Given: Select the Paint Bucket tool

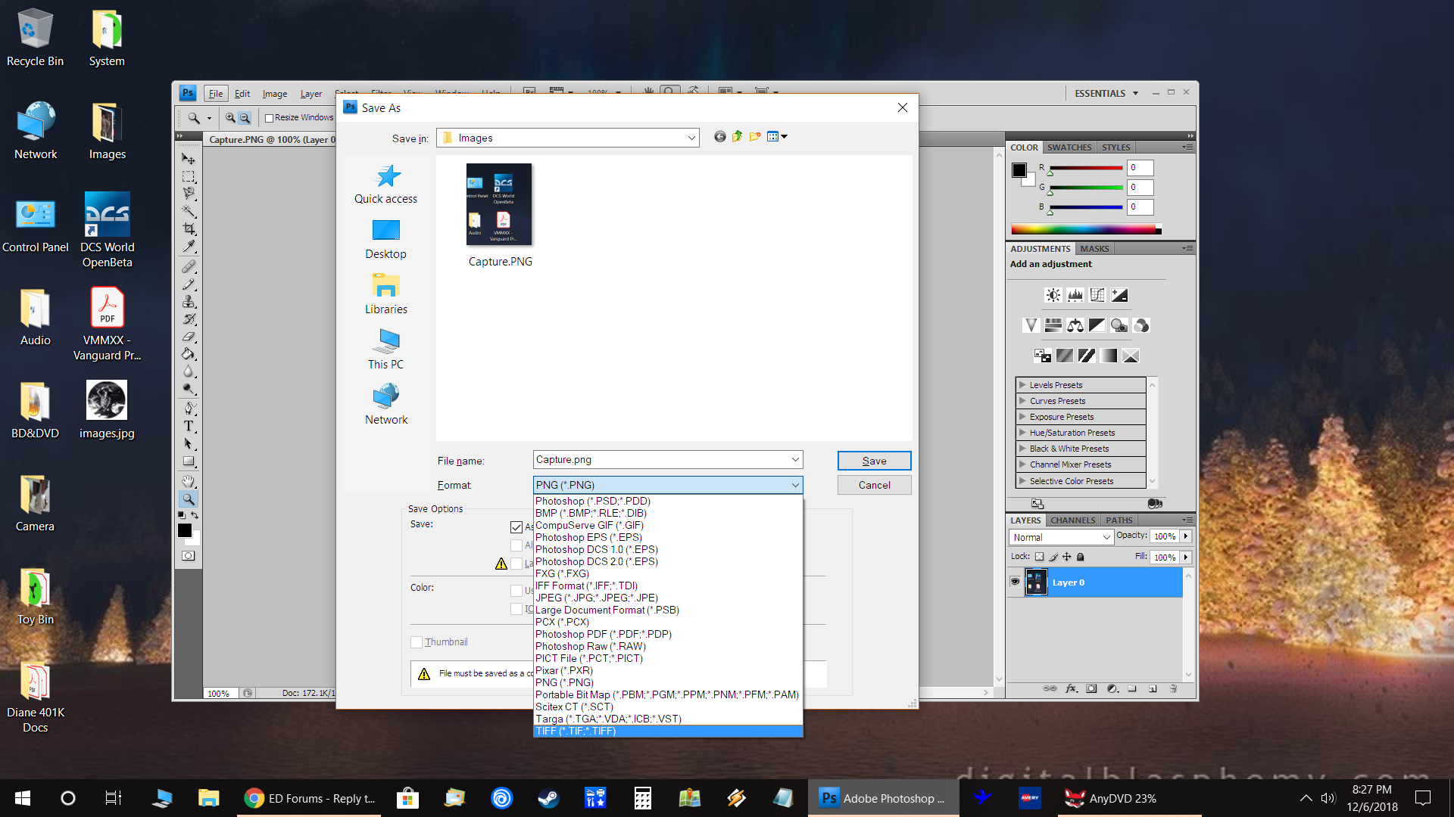Looking at the screenshot, I should (189, 354).
